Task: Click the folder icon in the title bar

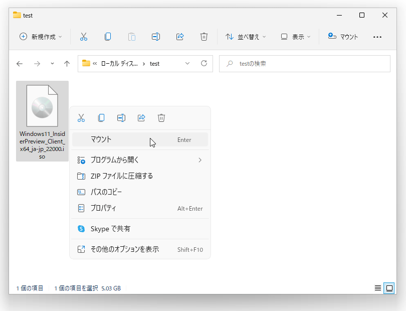Action: (x=17, y=15)
